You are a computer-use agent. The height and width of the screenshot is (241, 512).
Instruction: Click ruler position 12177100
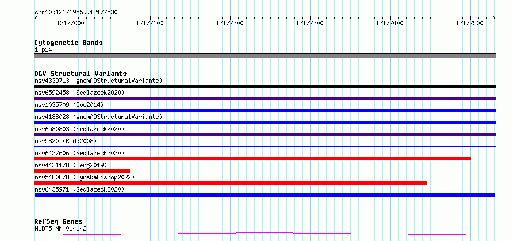click(150, 23)
